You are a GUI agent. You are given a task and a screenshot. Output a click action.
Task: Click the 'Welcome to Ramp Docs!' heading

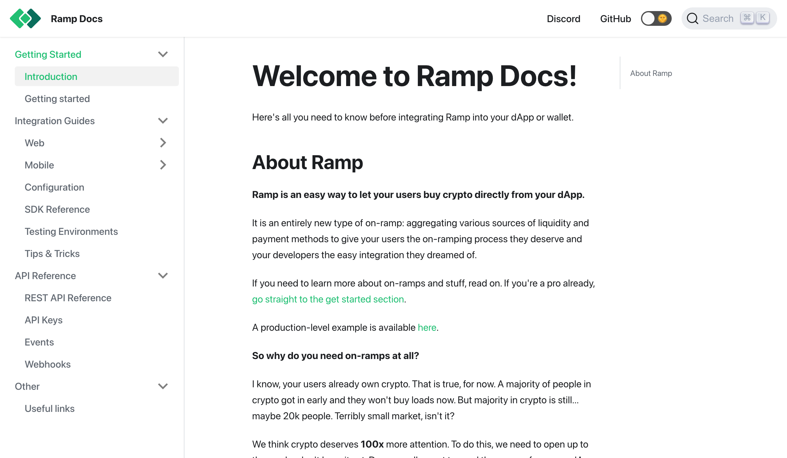tap(414, 76)
